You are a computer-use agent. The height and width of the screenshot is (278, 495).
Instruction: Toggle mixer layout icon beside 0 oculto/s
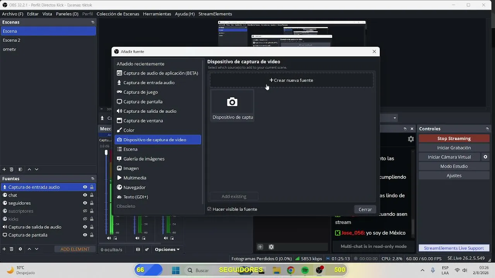click(138, 249)
